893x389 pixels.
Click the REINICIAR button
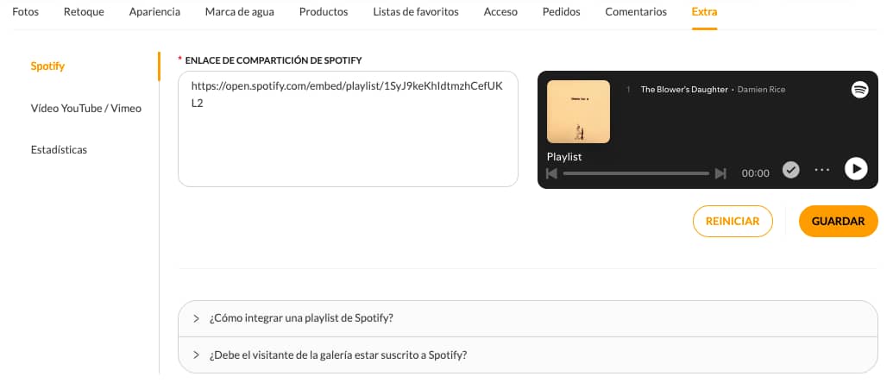coord(733,221)
